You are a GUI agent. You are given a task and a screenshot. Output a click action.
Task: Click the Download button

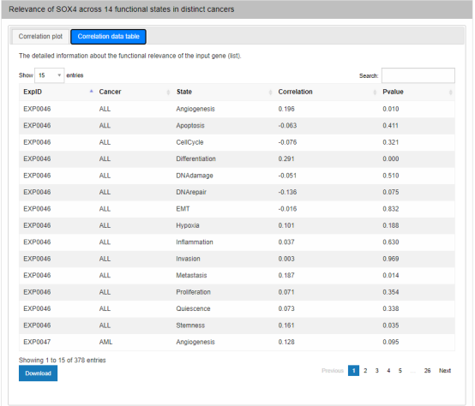tap(39, 373)
